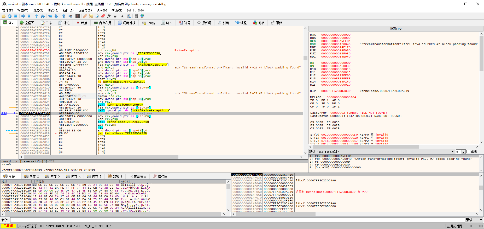
Task: Open the labels tag icon
Action: point(97,16)
